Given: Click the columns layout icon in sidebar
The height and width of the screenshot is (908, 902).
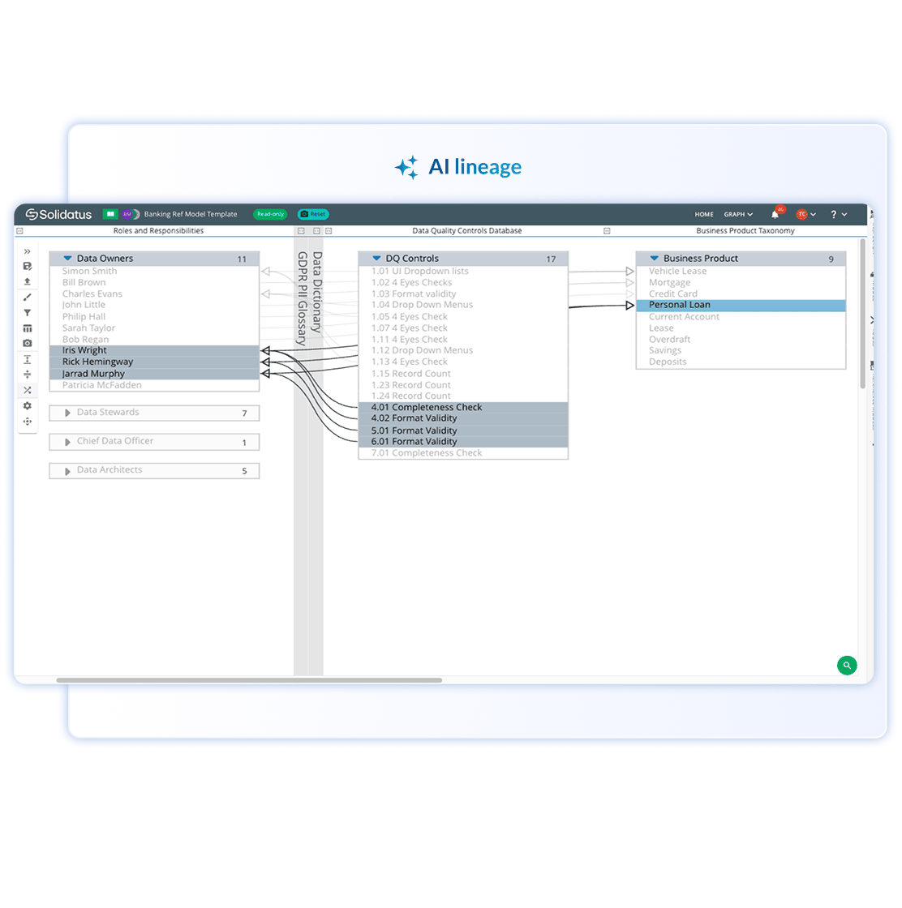Looking at the screenshot, I should [27, 328].
